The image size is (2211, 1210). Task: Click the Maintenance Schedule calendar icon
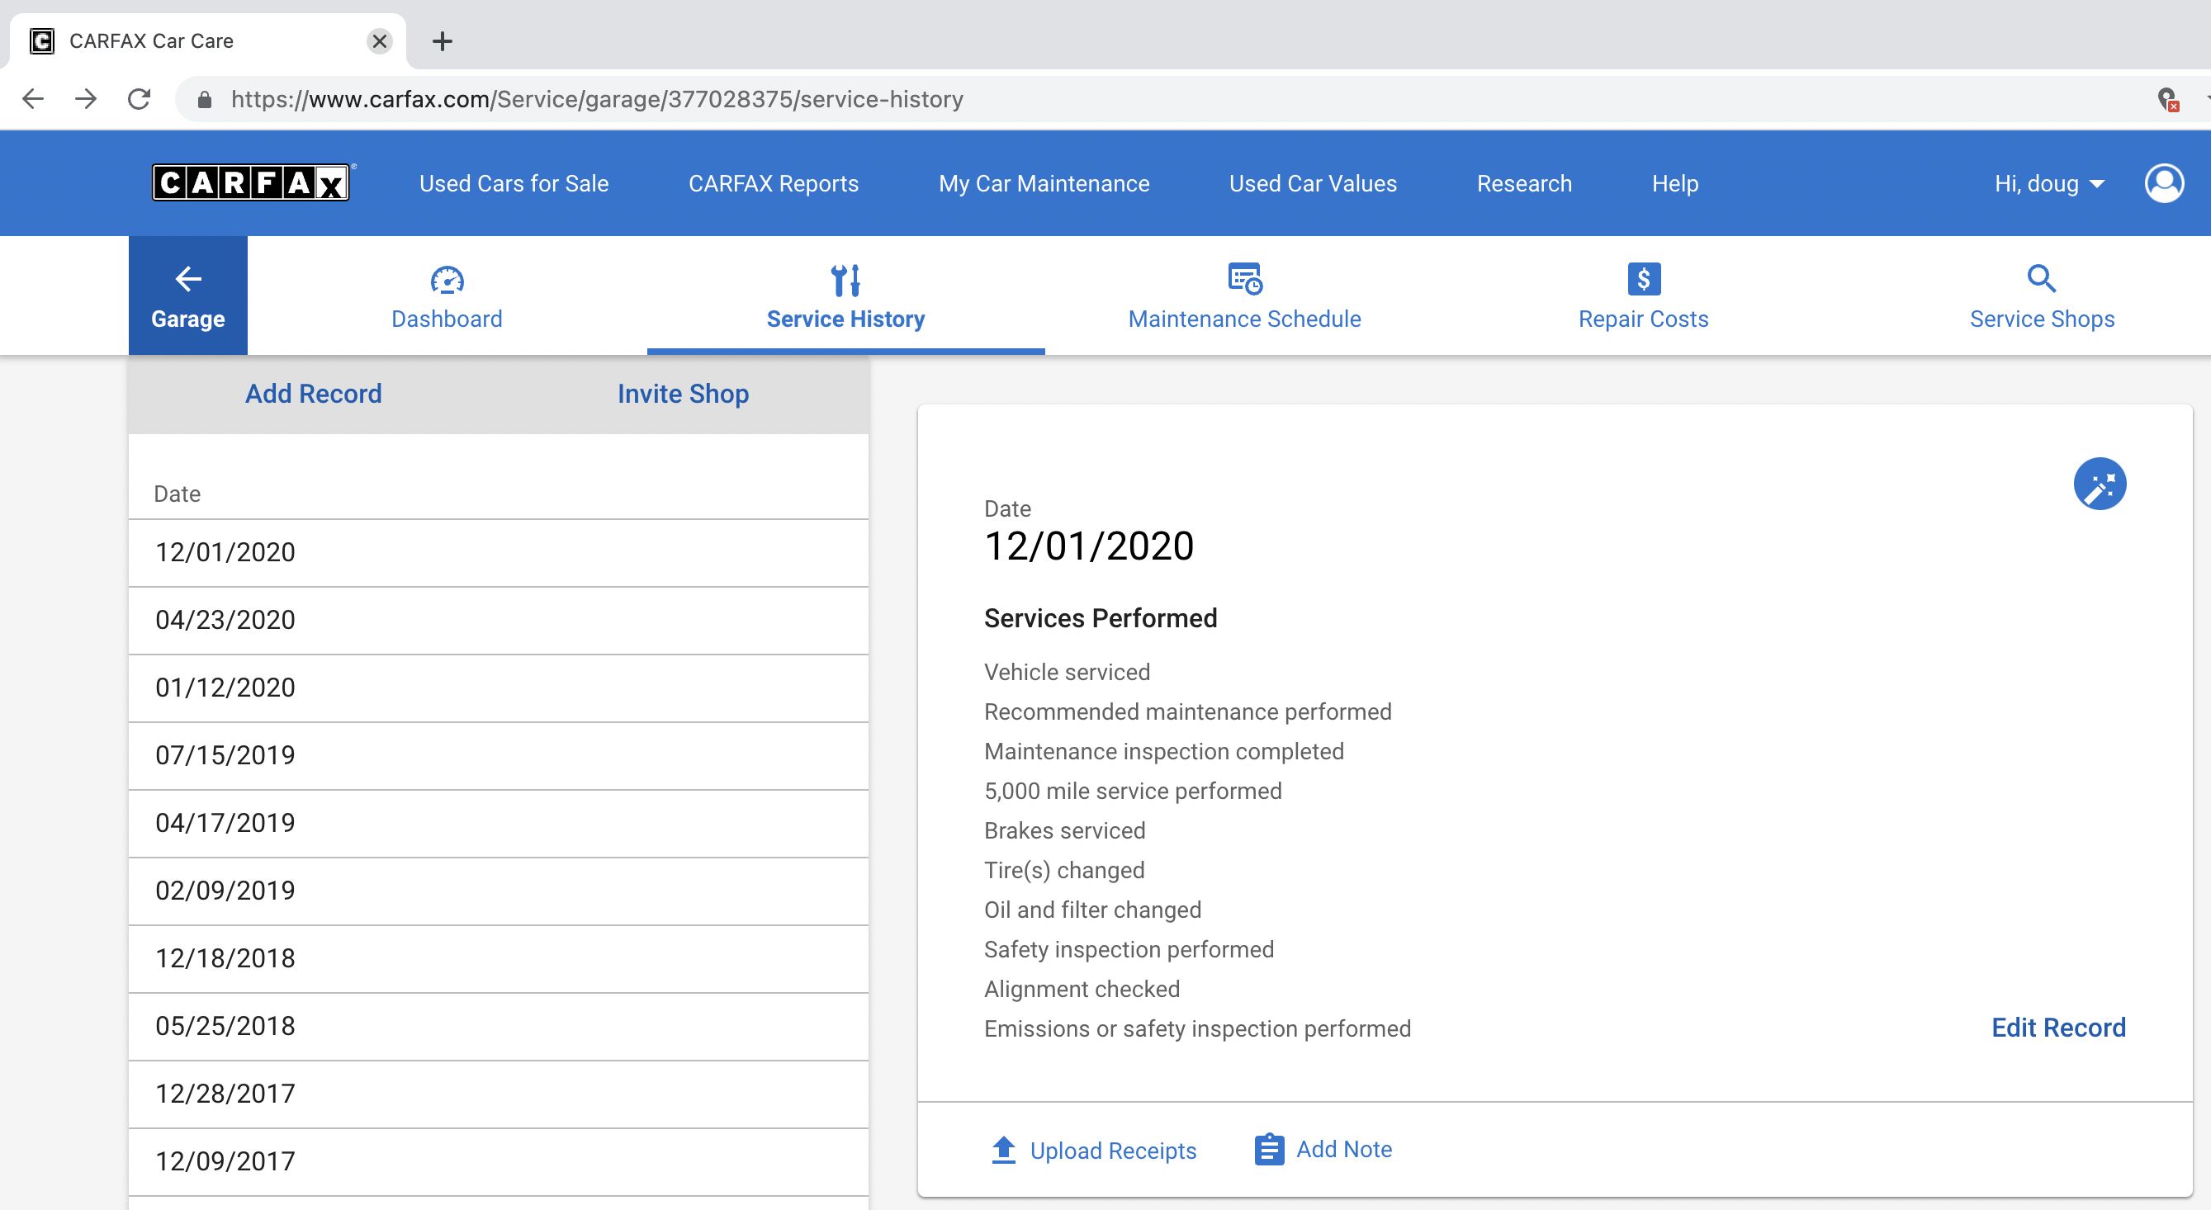(x=1244, y=279)
